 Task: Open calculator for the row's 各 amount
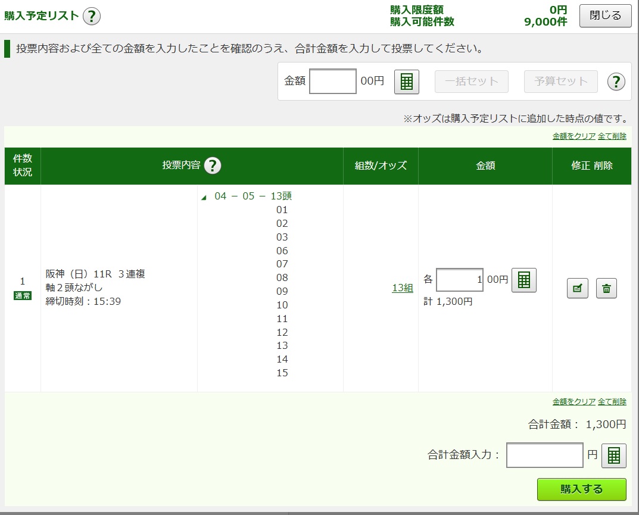pos(524,280)
